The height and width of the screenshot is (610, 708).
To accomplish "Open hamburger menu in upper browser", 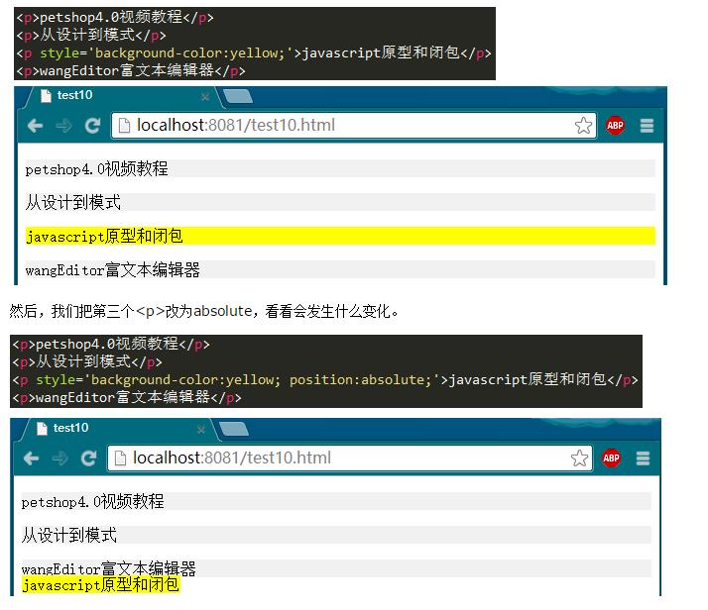I will [647, 126].
